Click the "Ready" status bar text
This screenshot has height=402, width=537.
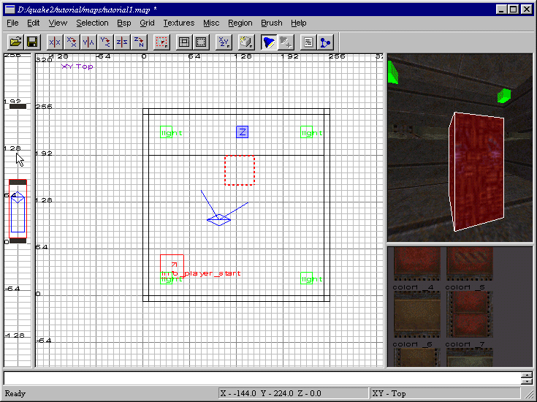click(x=15, y=393)
